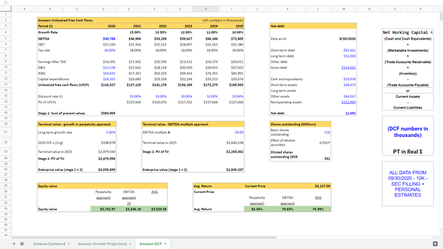Switch to Amazon Dashbord tab

49,243
